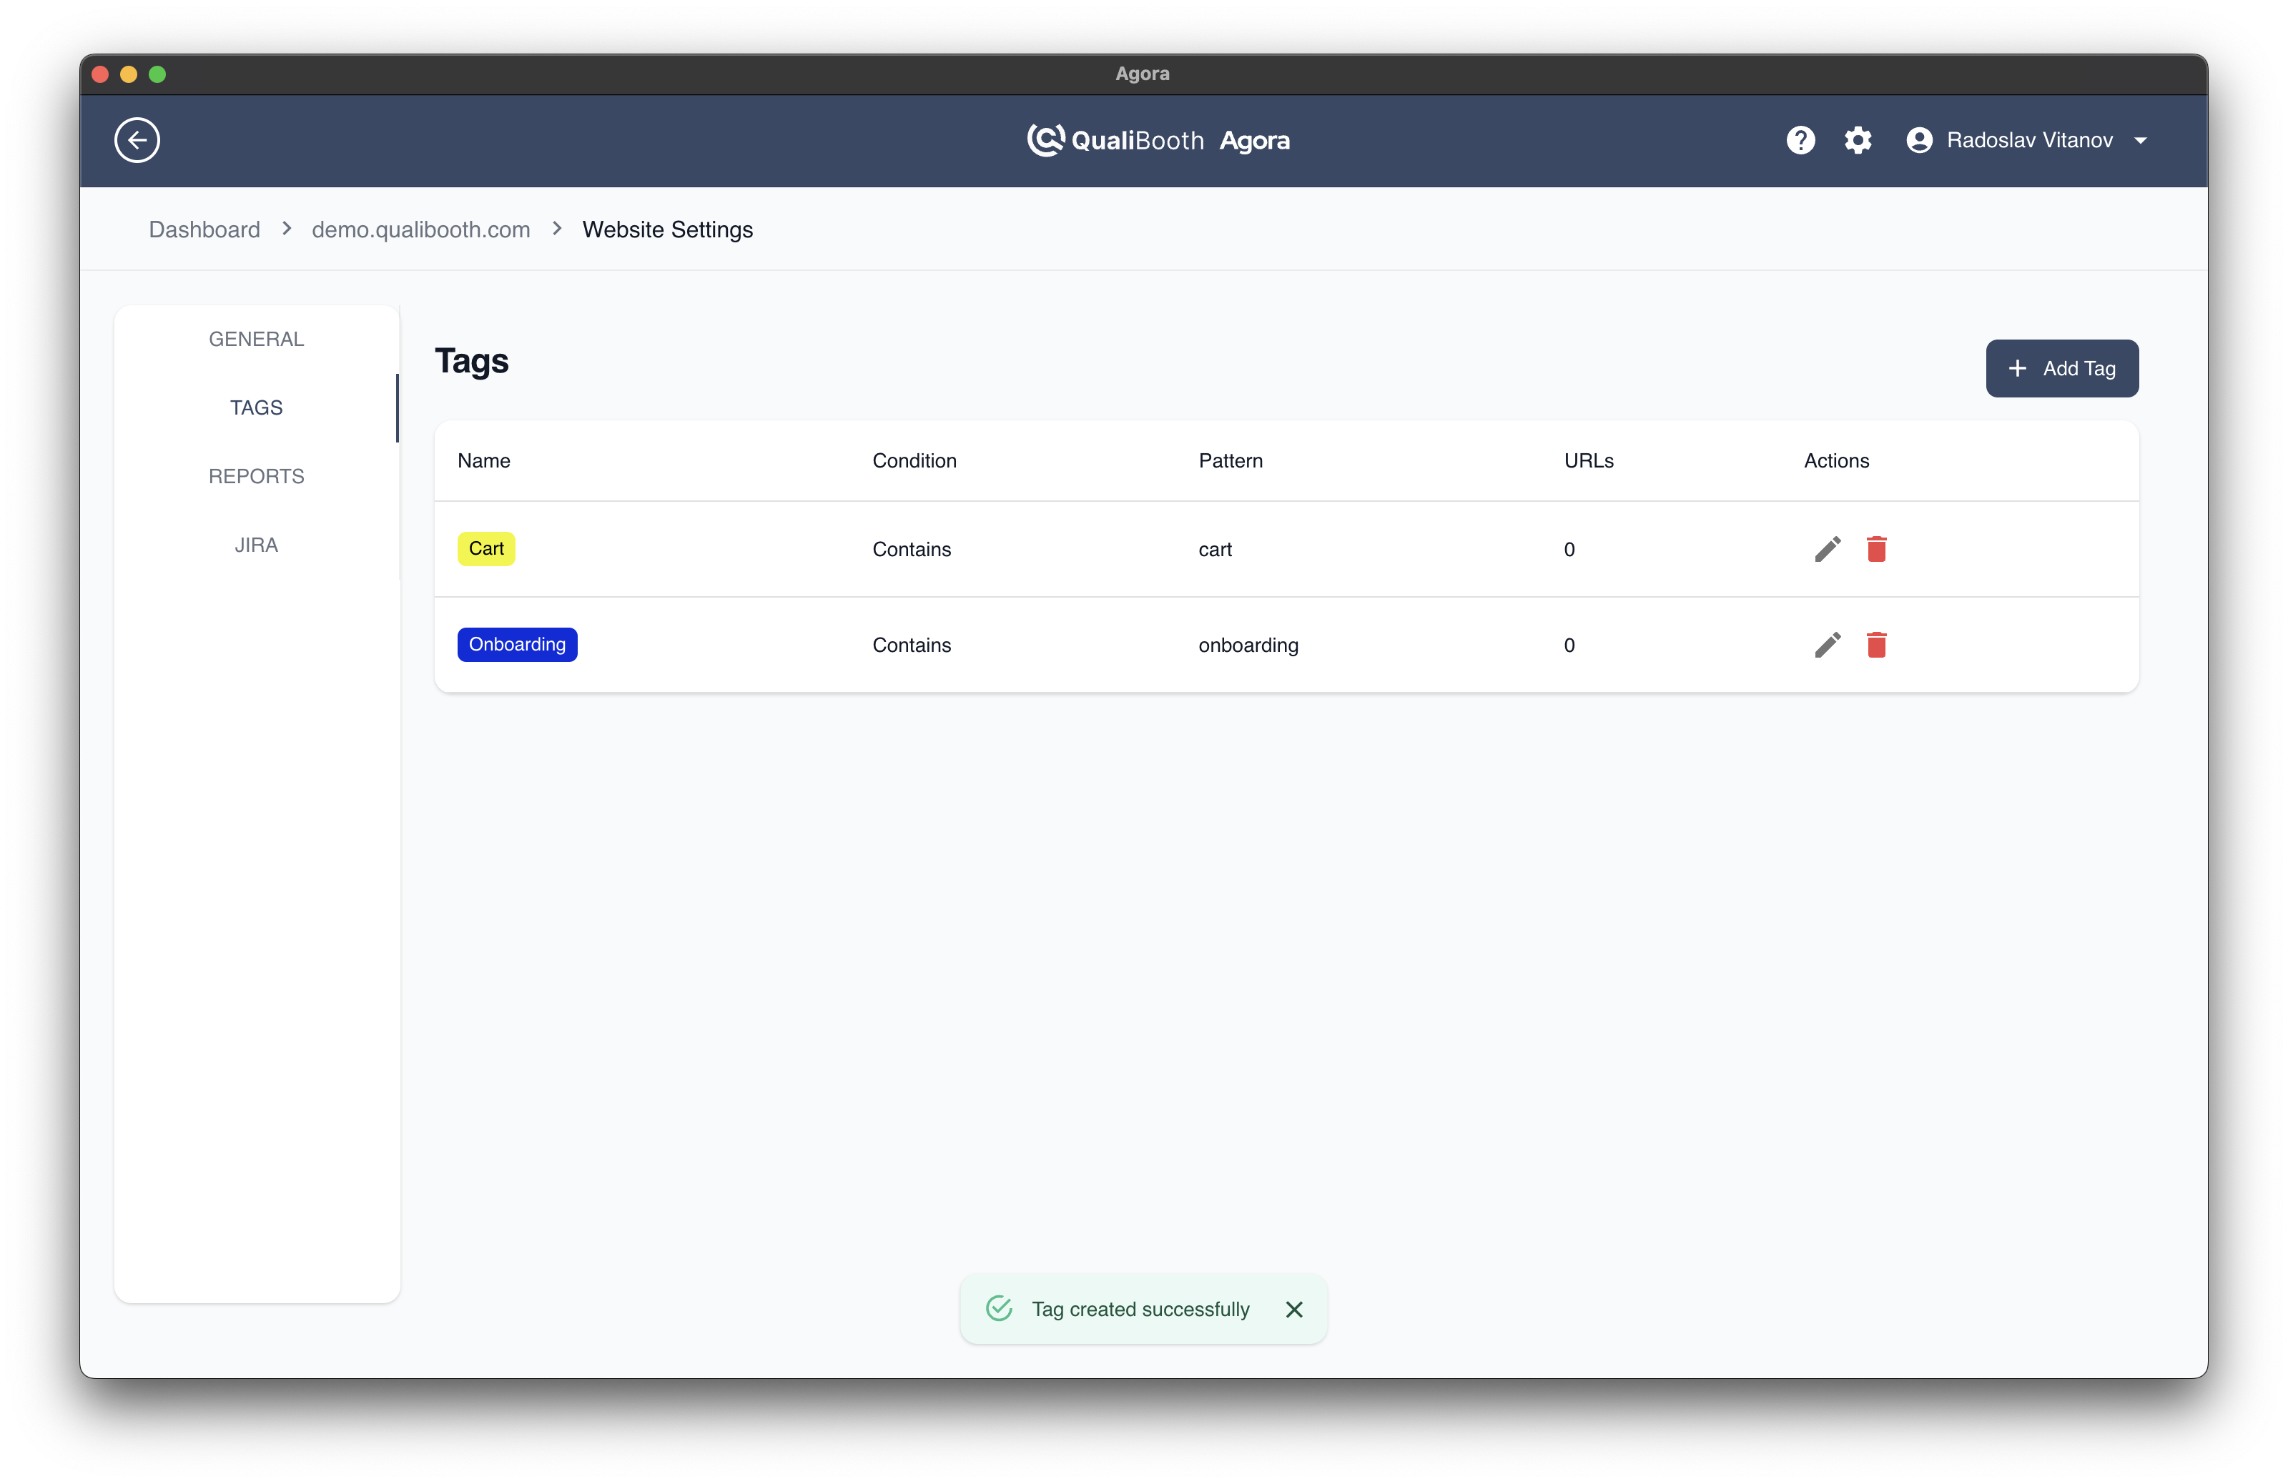The height and width of the screenshot is (1484, 2288).
Task: Open the settings gear icon
Action: coord(1858,140)
